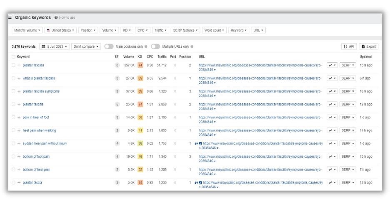390x201 pixels.
Task: Click SF badge for 'heel pain when walking'
Action: pyautogui.click(x=117, y=130)
